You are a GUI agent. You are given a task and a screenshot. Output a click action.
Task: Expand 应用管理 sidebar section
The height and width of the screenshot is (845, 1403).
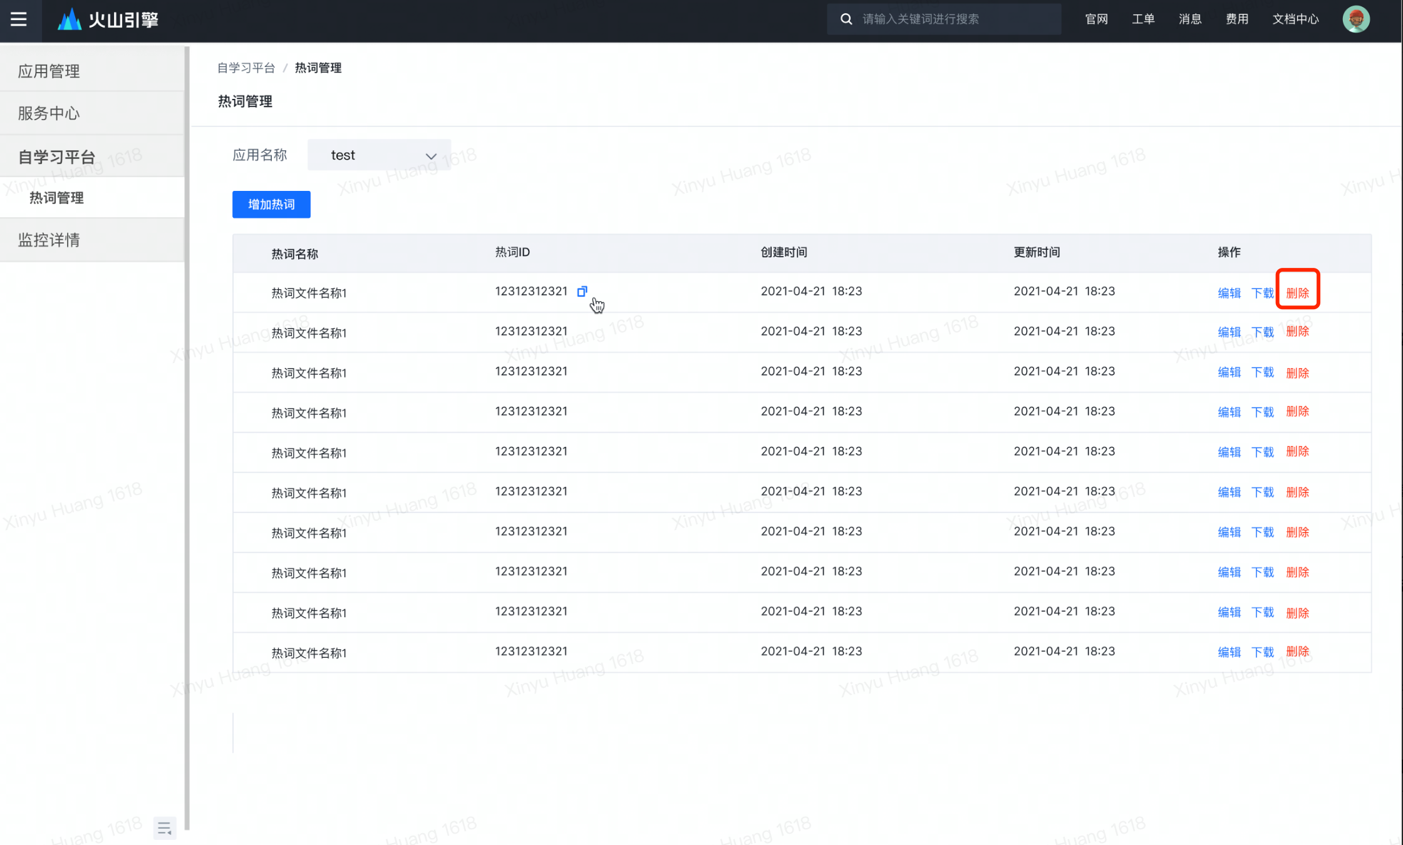pos(49,71)
